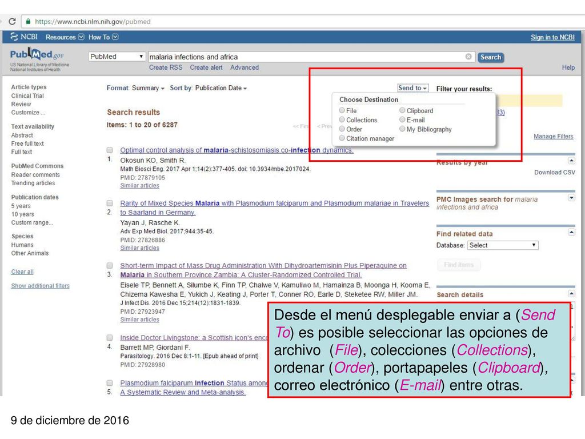Go to PubMed.gov logo home
The image size is (585, 439).
click(37, 55)
